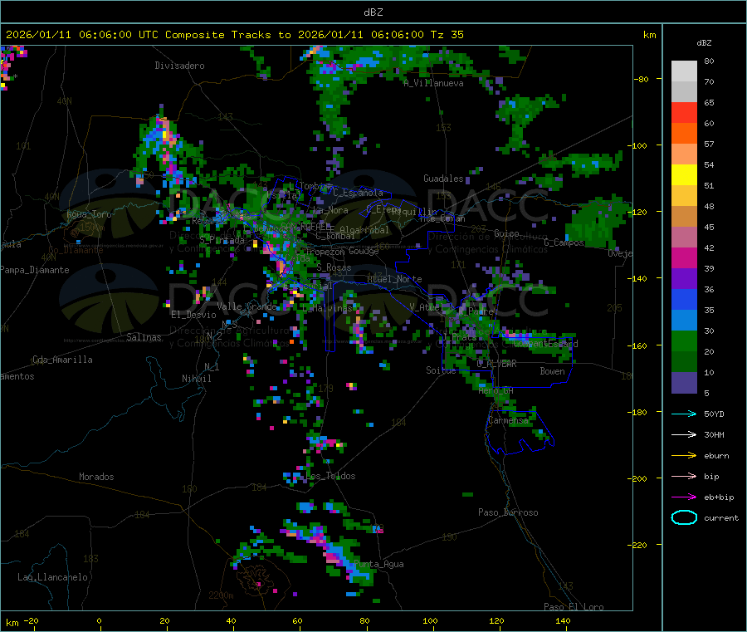The width and height of the screenshot is (747, 632).
Task: Click the Atuel_Norte map label
Action: point(394,279)
